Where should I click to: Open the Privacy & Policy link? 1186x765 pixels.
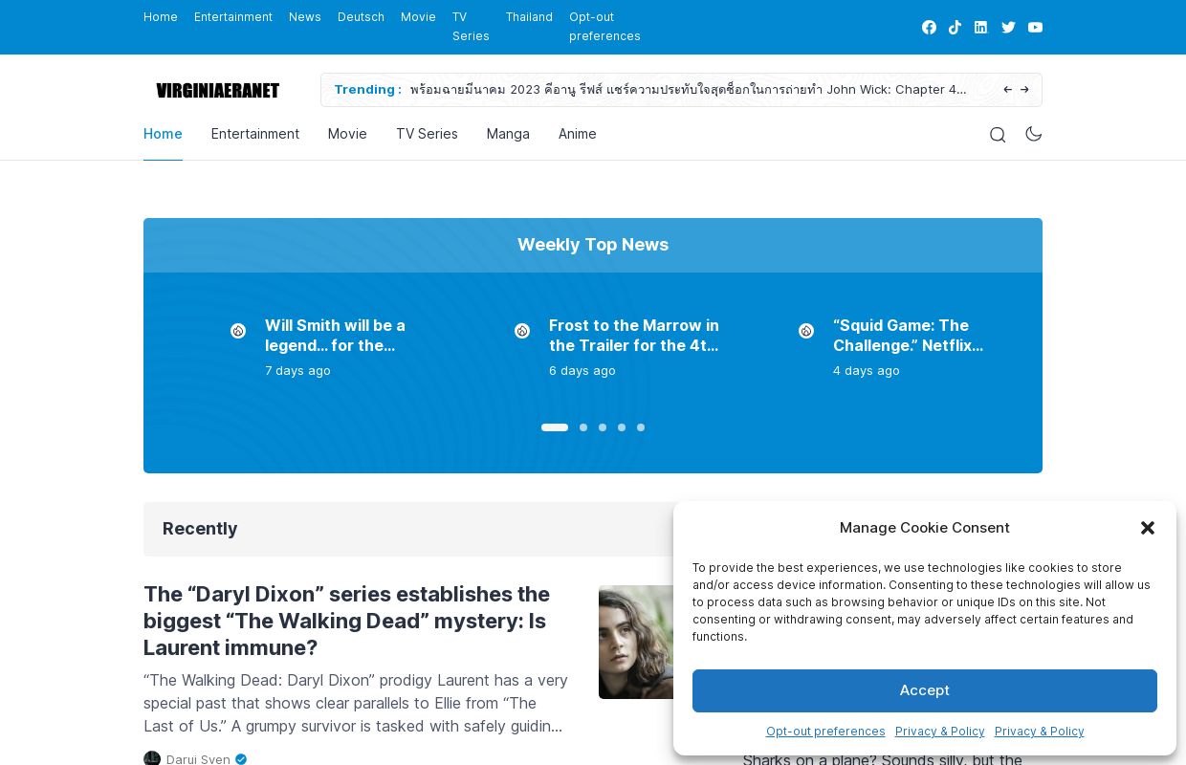[940, 732]
